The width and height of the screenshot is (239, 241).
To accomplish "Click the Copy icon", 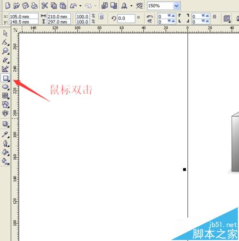I will coord(54,6).
